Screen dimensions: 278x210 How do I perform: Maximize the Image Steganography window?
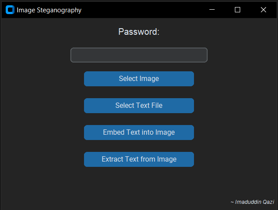pyautogui.click(x=238, y=10)
